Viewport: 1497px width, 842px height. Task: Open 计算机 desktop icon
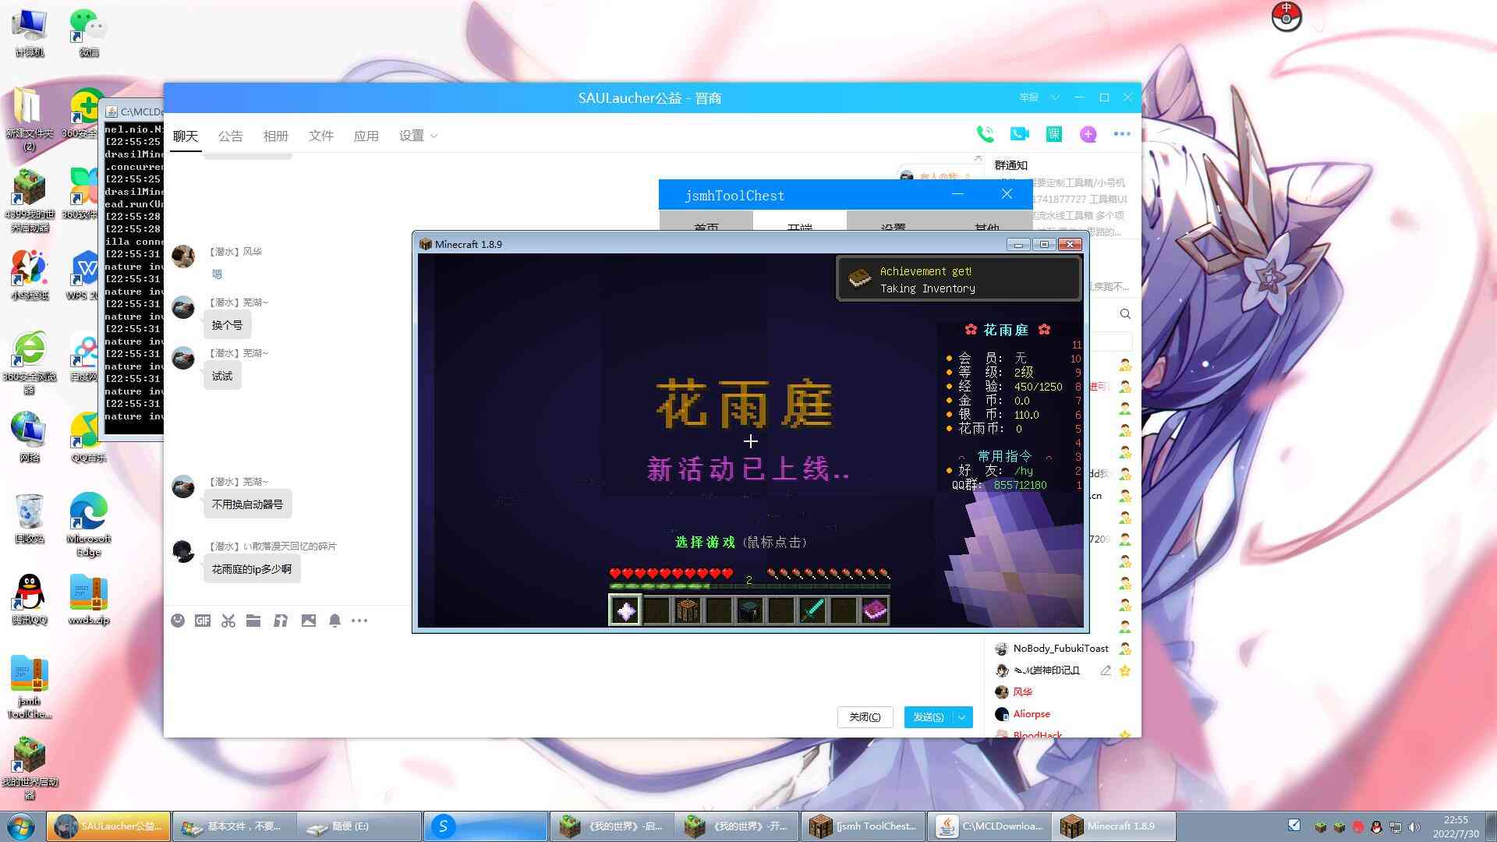(x=30, y=33)
